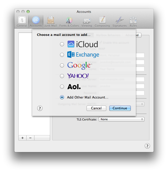Screen dimensions: 168x172
Task: Open Junk Mail preferences
Action: 51,22
